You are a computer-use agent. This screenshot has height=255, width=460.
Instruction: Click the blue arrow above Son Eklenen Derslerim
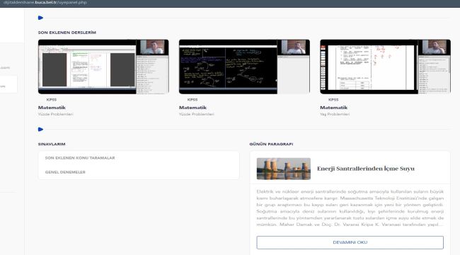point(40,18)
